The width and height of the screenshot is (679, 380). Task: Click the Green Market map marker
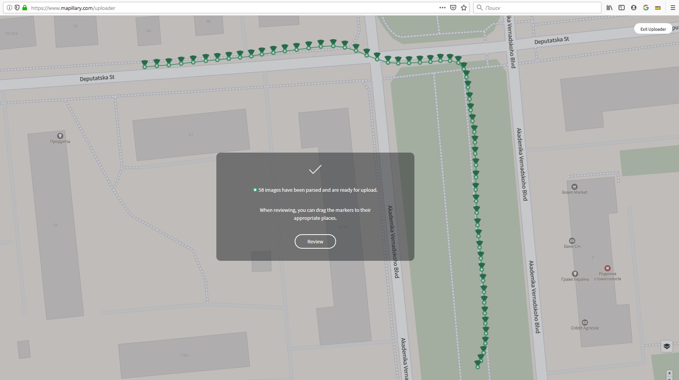(x=574, y=187)
